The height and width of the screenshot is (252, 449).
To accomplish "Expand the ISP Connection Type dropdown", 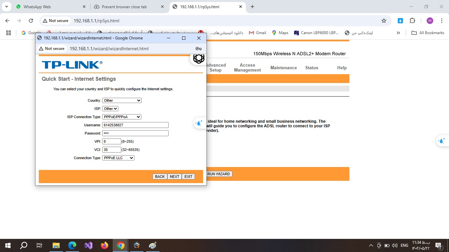I will pyautogui.click(x=122, y=117).
